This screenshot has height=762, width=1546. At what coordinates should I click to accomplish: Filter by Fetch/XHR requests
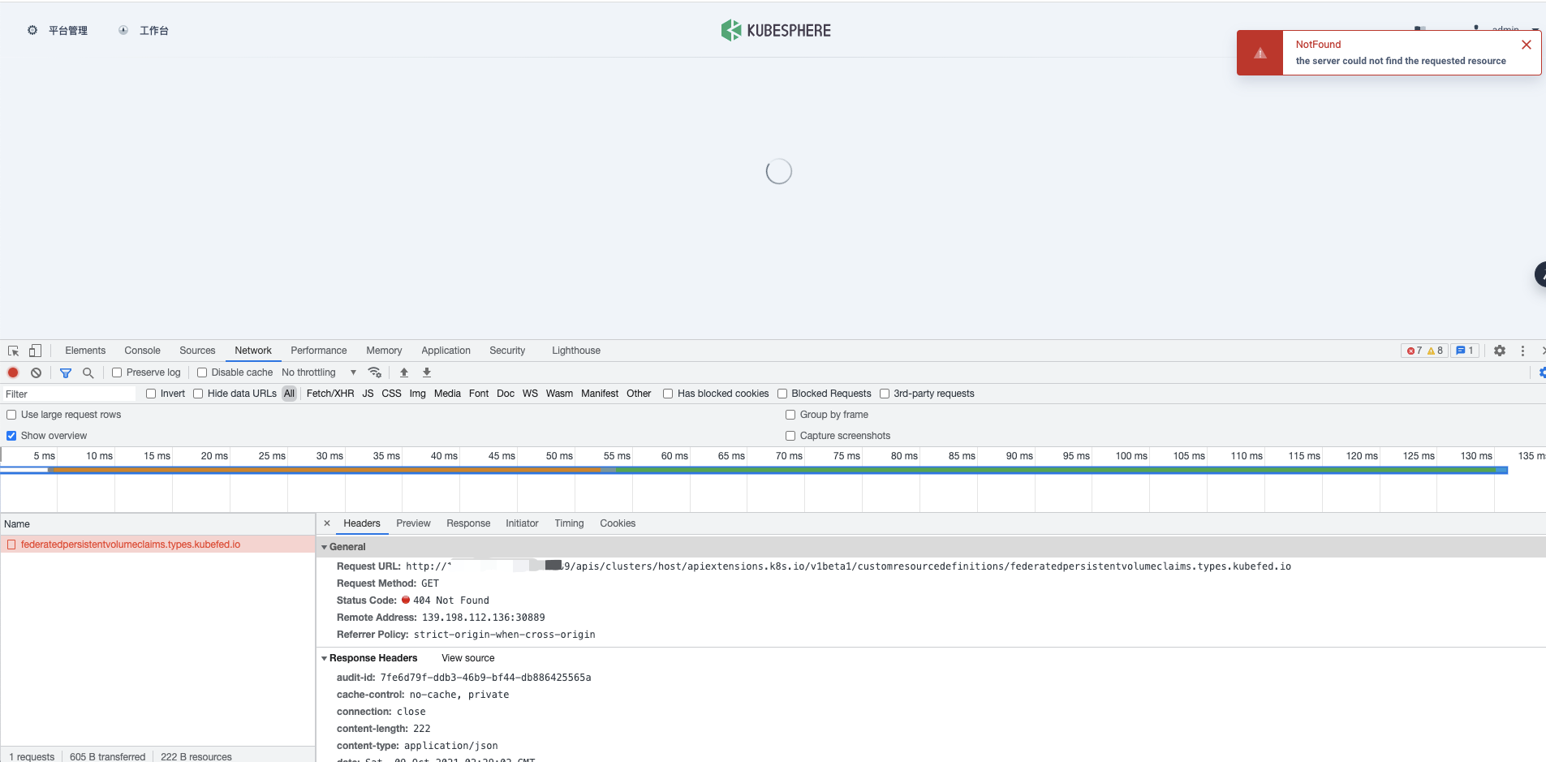click(330, 394)
